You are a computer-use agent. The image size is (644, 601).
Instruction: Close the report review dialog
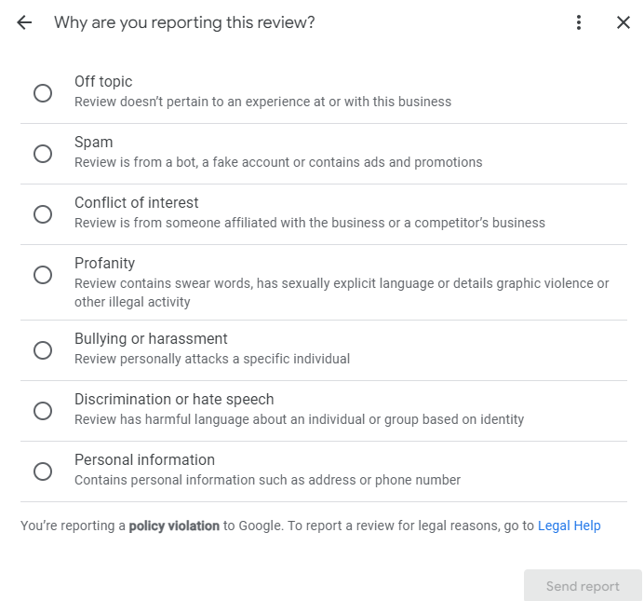(624, 22)
